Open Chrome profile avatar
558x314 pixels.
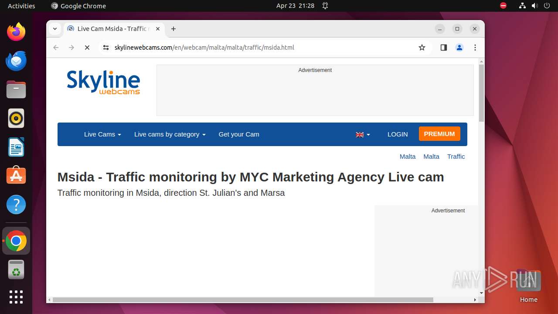(459, 48)
